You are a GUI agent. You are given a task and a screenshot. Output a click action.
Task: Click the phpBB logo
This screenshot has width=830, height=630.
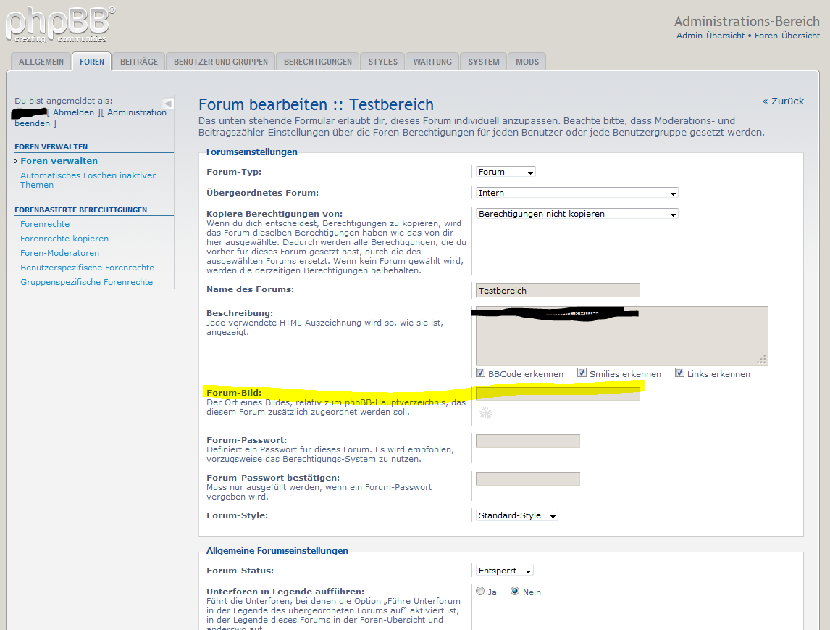coord(59,25)
